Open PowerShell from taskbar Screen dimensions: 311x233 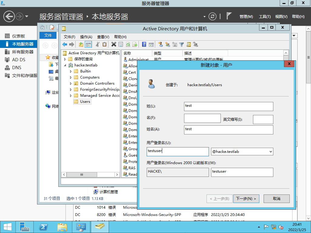pos(43,227)
